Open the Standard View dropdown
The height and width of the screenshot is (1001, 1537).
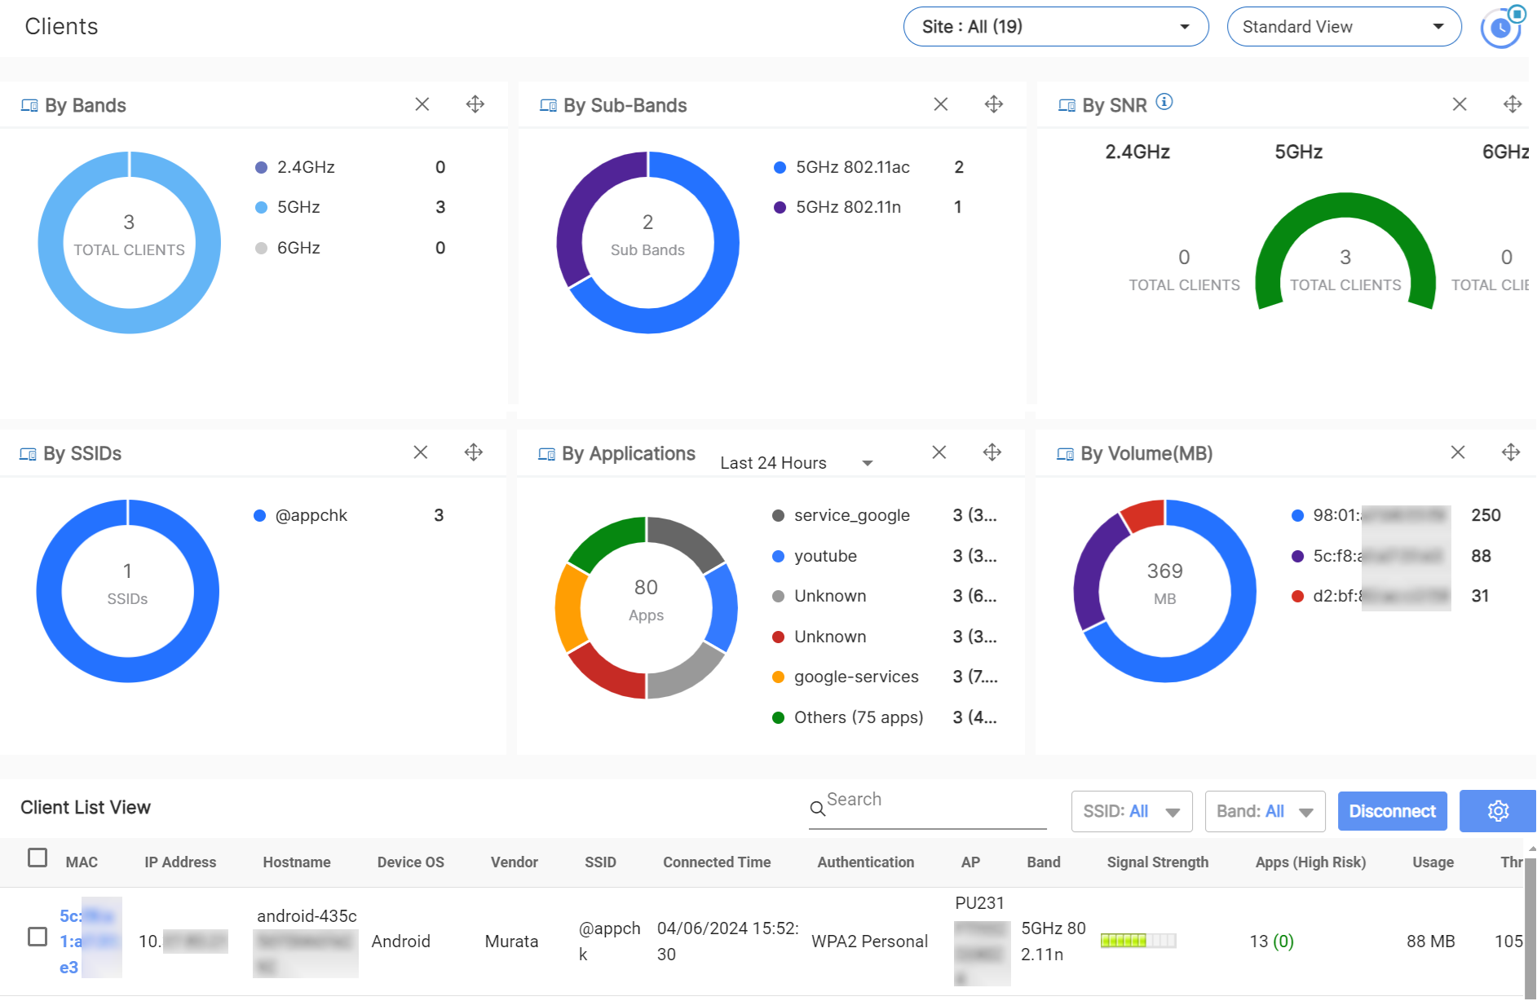(1344, 27)
